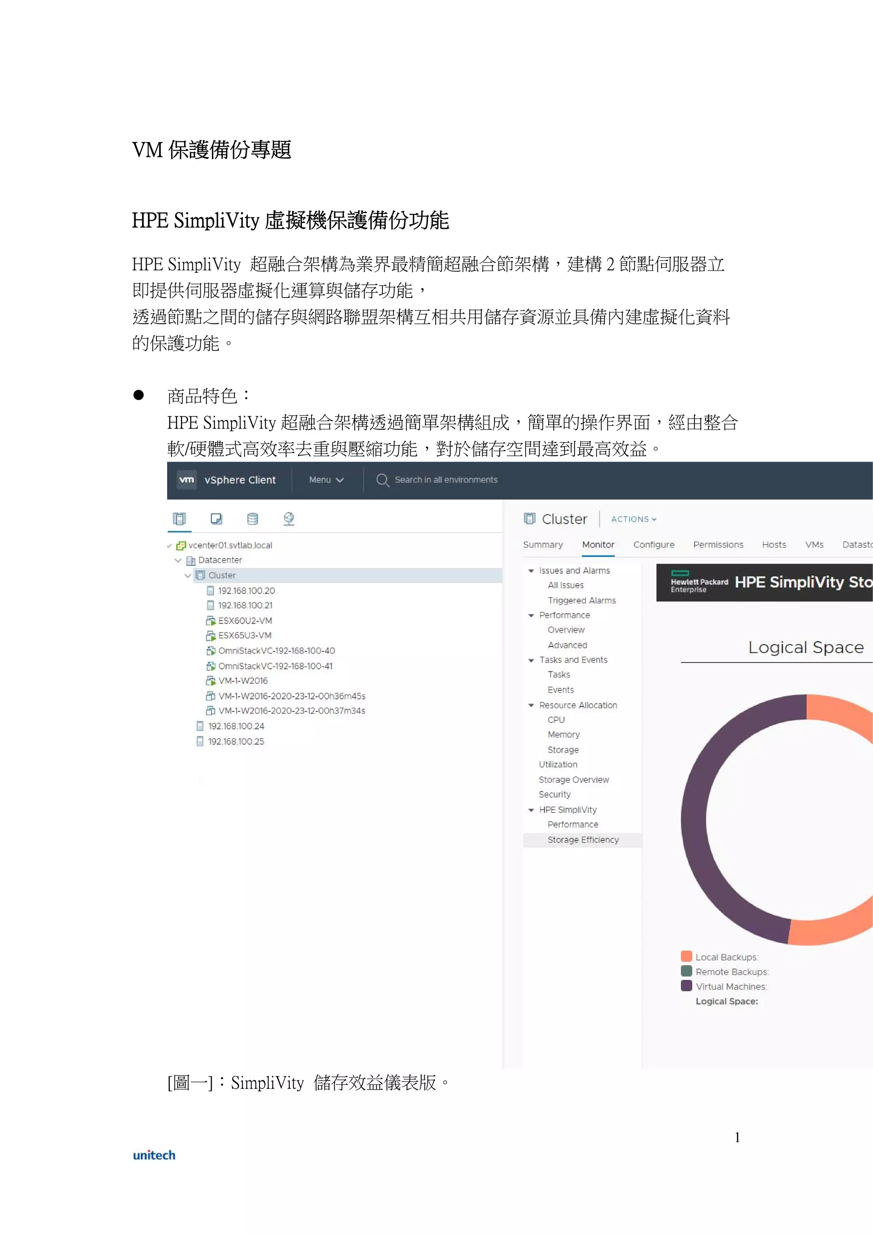
Task: Collapse the Datacenter tree node
Action: 178,561
